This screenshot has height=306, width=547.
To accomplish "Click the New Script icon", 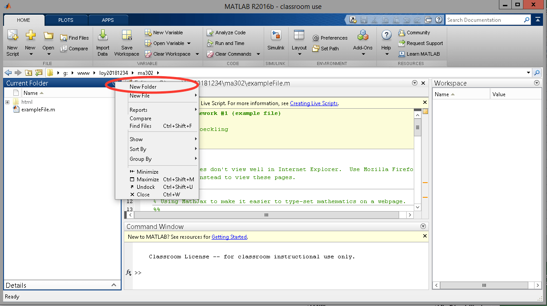I will click(x=12, y=36).
